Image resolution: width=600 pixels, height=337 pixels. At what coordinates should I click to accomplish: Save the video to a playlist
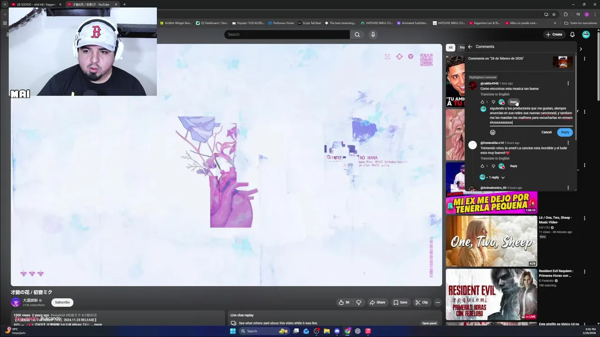pyautogui.click(x=400, y=302)
